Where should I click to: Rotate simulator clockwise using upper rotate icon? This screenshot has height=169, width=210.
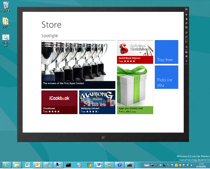tap(186, 33)
